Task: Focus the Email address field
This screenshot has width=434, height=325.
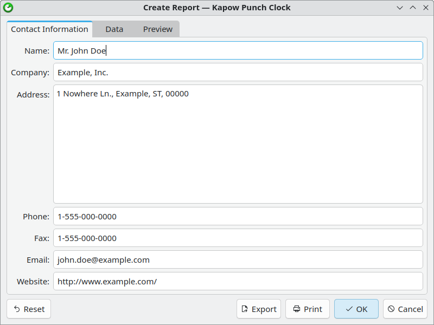Action: tap(238, 260)
